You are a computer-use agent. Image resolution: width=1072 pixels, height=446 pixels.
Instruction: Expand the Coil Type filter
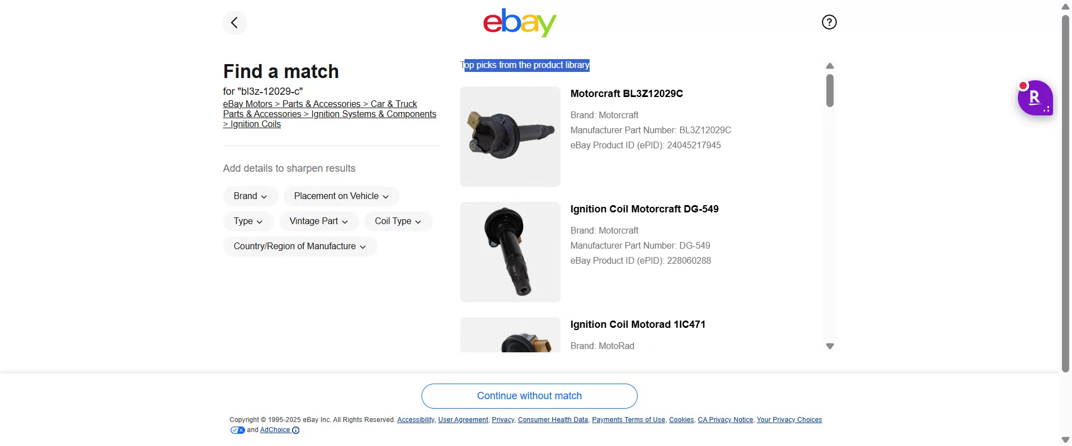coord(398,221)
